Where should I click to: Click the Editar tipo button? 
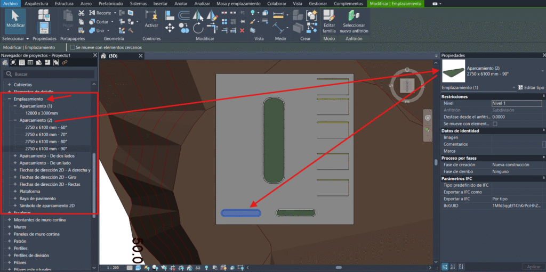pyautogui.click(x=531, y=87)
